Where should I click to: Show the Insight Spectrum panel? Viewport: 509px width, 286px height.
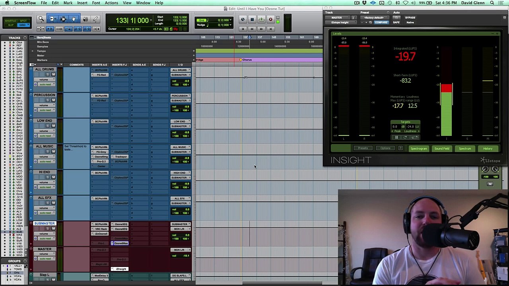(464, 149)
